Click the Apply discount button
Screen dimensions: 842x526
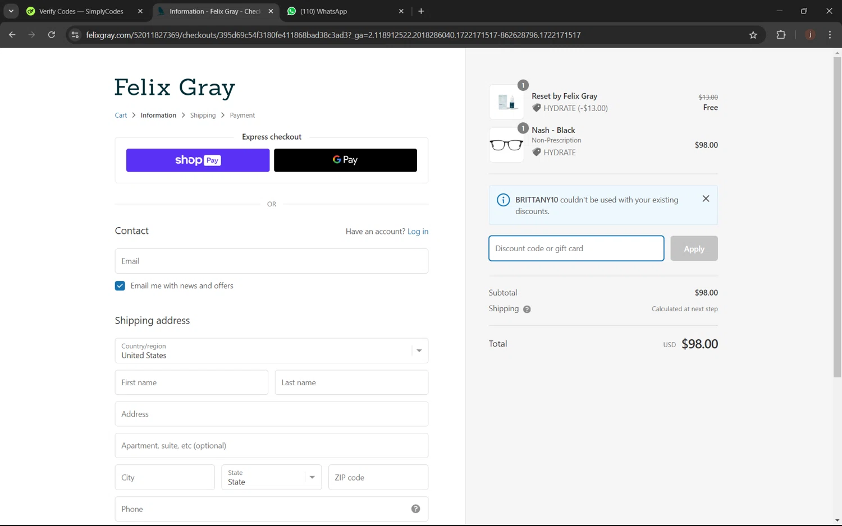pyautogui.click(x=694, y=248)
